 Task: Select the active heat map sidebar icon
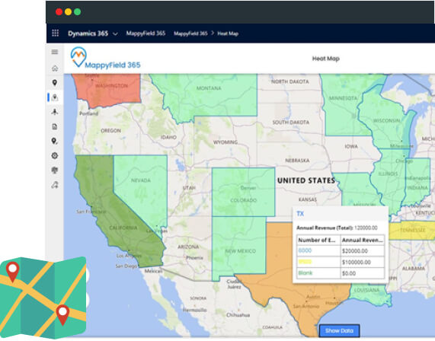click(x=55, y=97)
